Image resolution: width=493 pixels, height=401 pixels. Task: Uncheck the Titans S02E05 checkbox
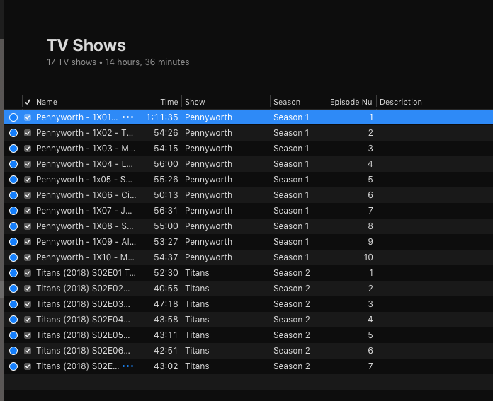(x=28, y=335)
